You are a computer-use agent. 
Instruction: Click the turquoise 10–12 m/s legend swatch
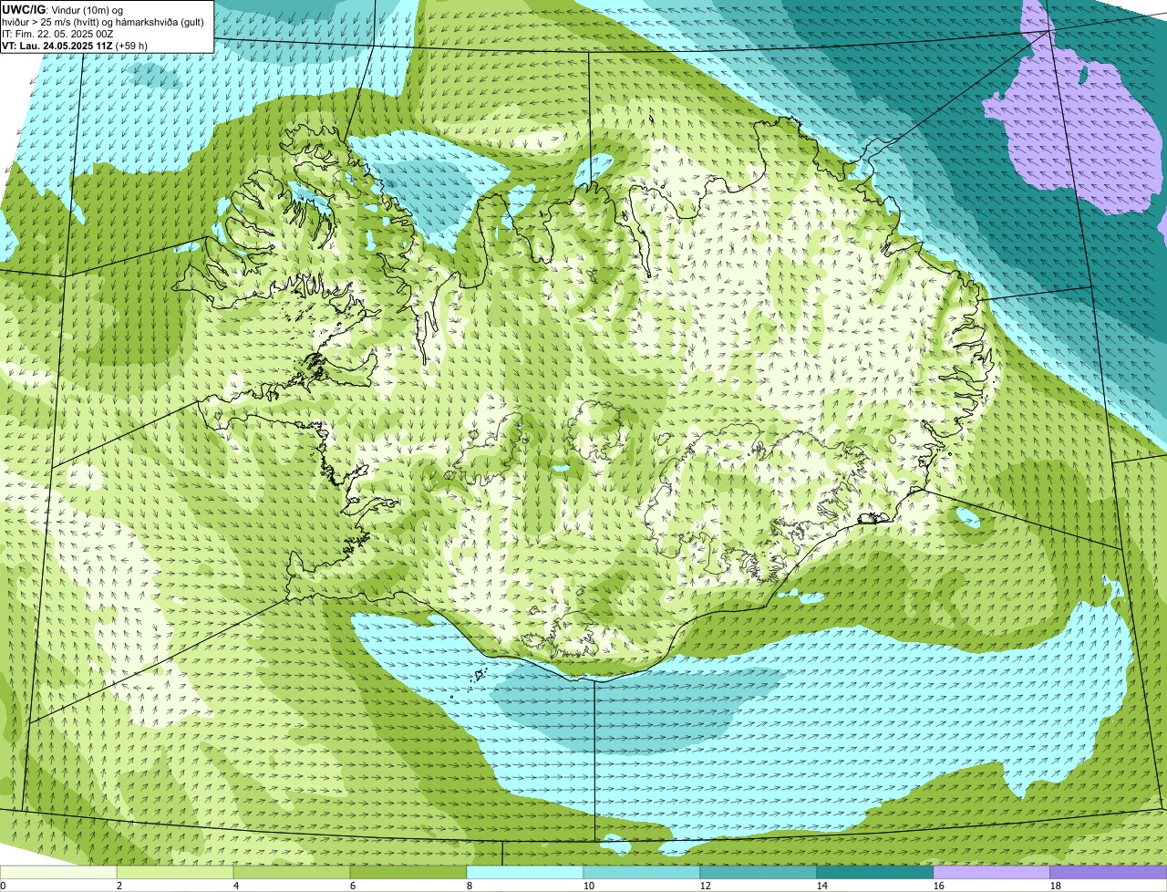pyautogui.click(x=642, y=873)
